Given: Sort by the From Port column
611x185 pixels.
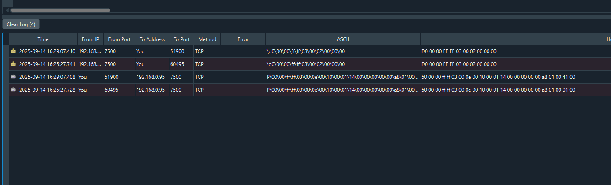Looking at the screenshot, I should tap(119, 39).
